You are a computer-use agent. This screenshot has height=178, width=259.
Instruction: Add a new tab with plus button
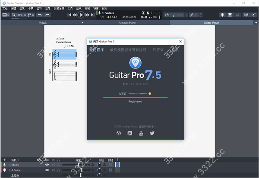(256, 23)
